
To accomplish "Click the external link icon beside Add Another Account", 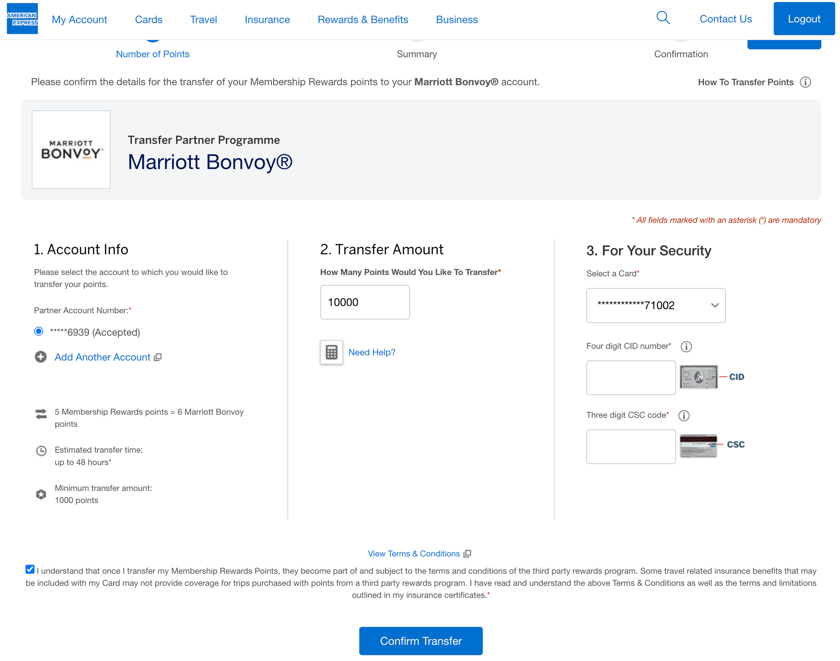I will [x=157, y=357].
